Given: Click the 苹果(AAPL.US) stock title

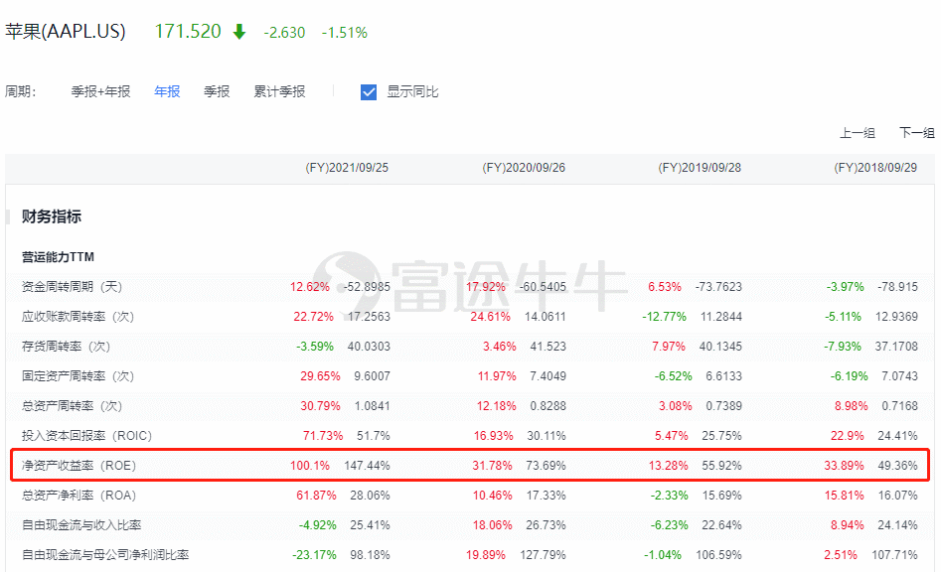Looking at the screenshot, I should (66, 31).
